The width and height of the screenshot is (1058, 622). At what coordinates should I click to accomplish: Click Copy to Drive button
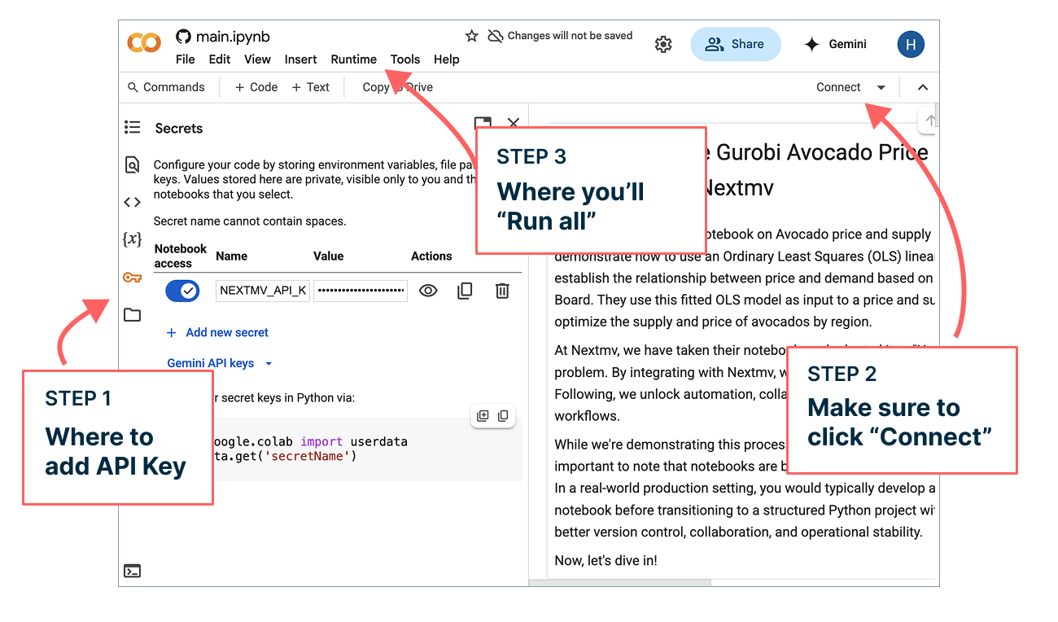[x=398, y=87]
